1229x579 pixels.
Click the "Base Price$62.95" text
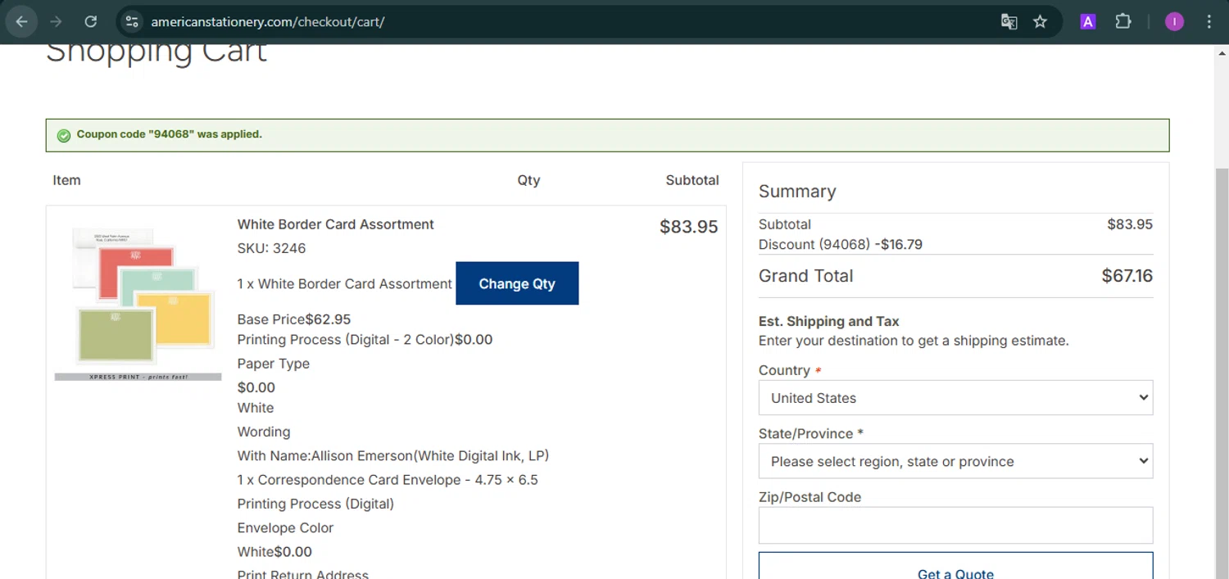point(294,319)
